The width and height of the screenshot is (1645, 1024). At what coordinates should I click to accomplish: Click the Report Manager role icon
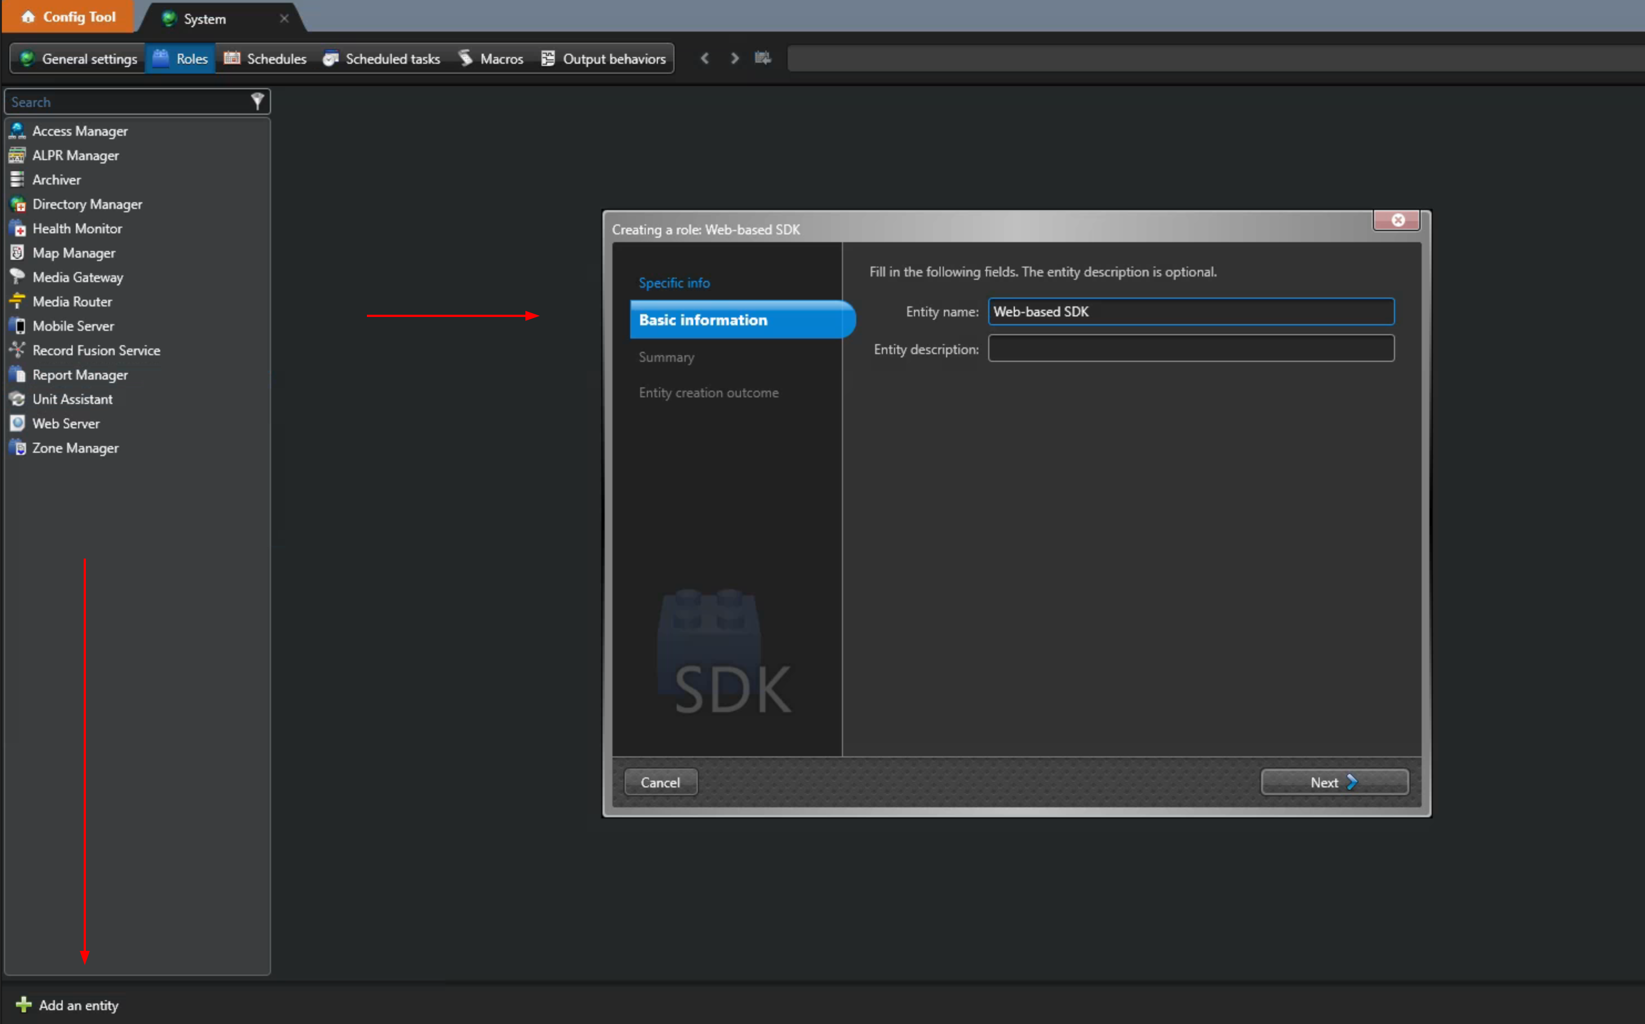coord(18,375)
